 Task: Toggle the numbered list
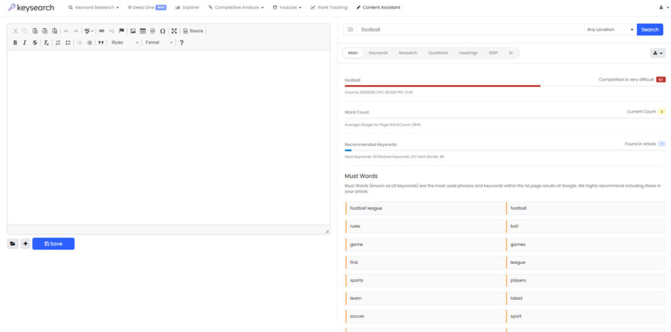point(58,43)
